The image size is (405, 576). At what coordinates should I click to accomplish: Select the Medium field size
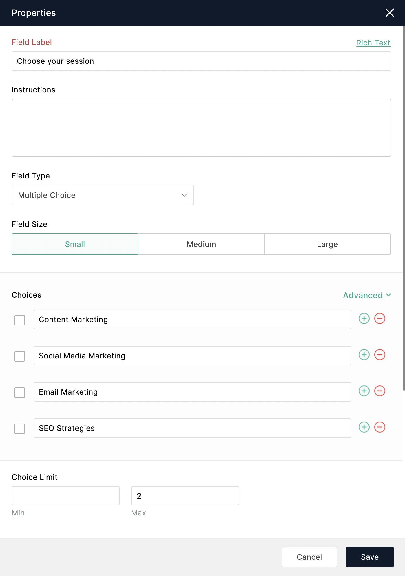point(201,244)
